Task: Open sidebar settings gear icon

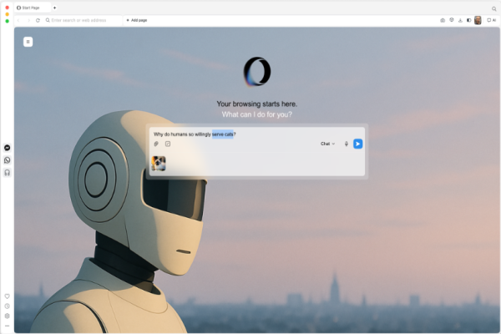Action: [7, 316]
